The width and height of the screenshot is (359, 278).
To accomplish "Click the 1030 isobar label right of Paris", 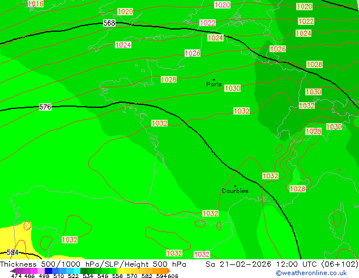I will tap(232, 88).
